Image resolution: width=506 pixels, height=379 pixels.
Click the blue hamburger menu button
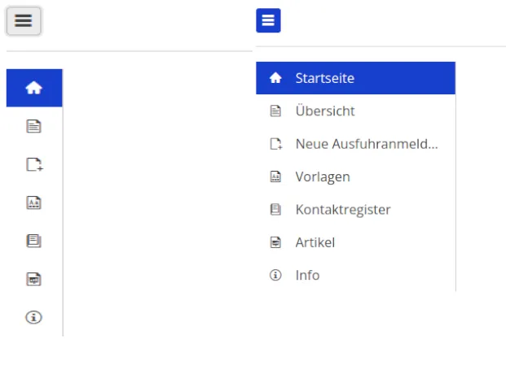click(268, 20)
